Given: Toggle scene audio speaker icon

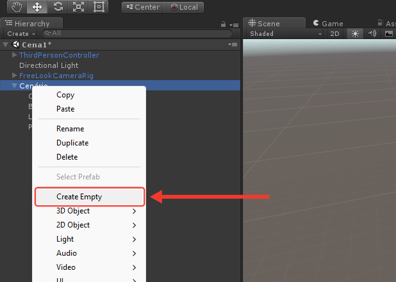Looking at the screenshot, I should 372,33.
